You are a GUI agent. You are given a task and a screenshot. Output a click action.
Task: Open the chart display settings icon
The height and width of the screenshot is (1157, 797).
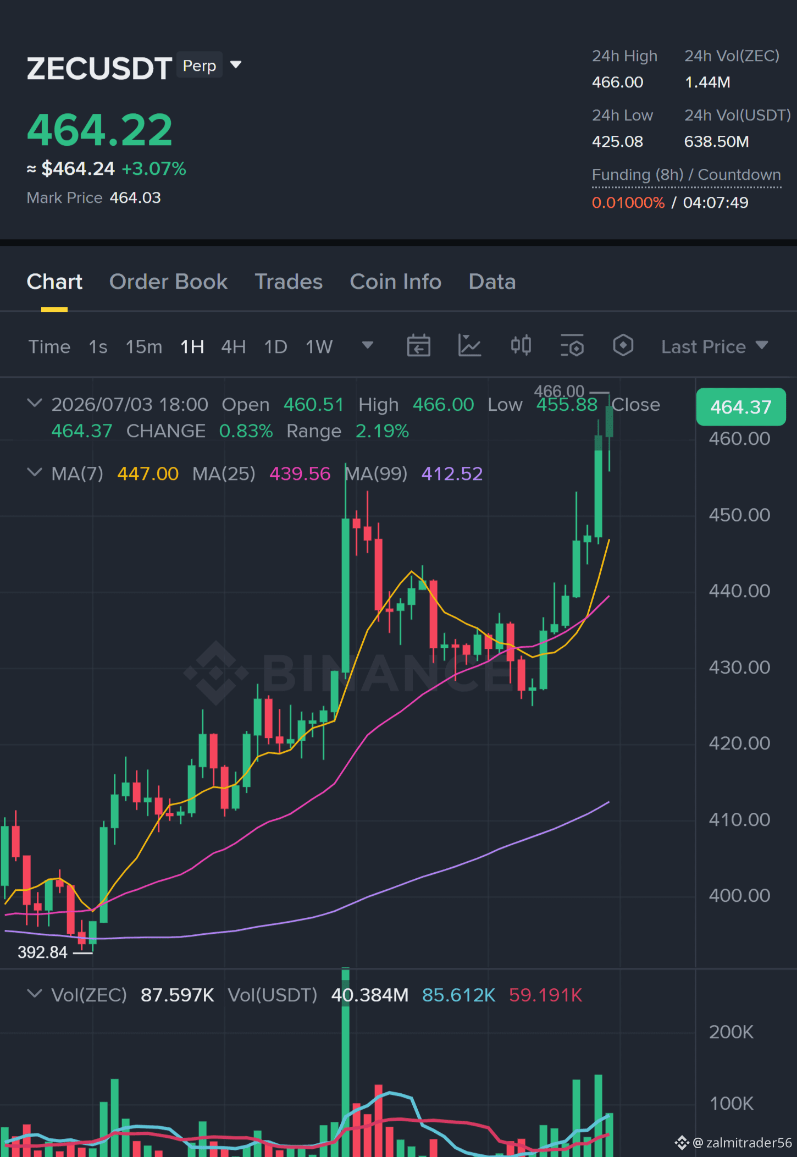click(572, 346)
